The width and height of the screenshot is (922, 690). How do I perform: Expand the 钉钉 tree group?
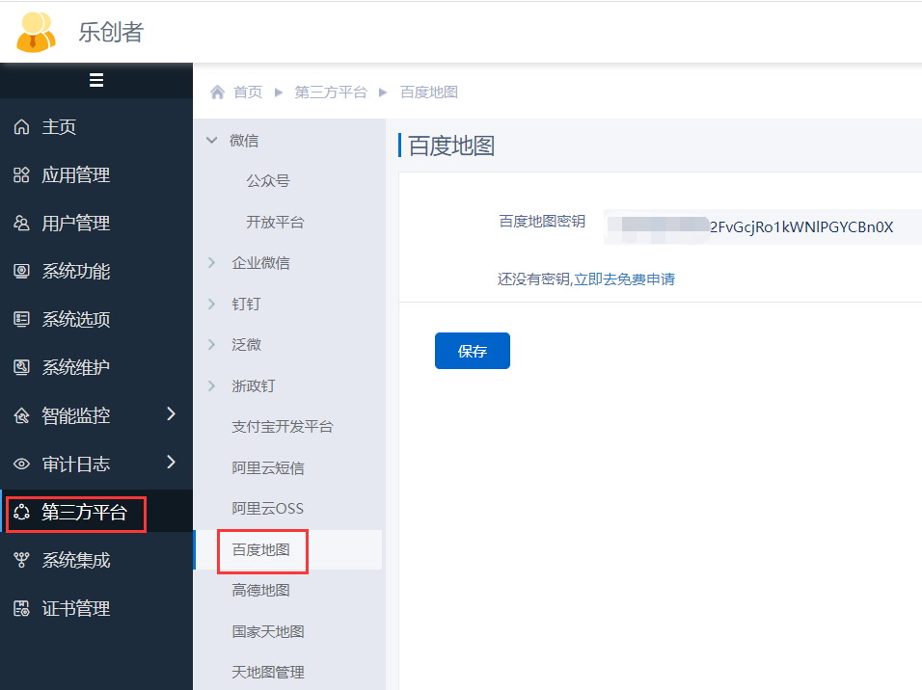pos(212,304)
